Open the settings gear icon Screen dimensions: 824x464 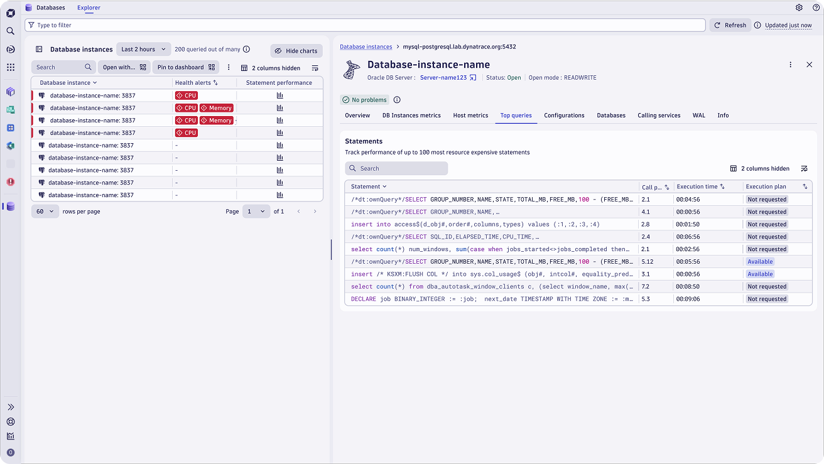799,8
